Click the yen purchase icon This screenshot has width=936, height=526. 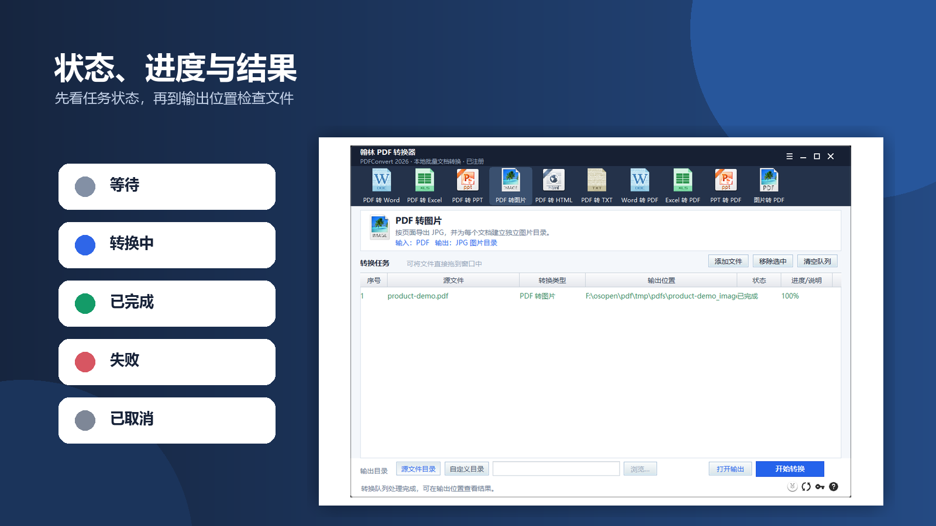pyautogui.click(x=792, y=487)
